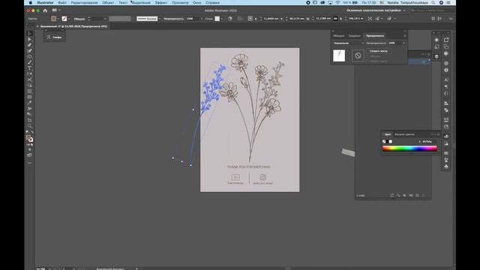The width and height of the screenshot is (480, 270).
Task: Select the Artboard tool
Action: (29, 120)
